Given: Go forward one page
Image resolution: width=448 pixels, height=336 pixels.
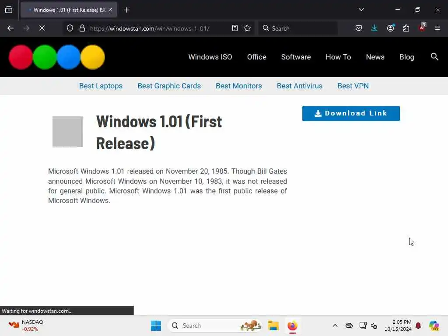Looking at the screenshot, I should (26, 28).
